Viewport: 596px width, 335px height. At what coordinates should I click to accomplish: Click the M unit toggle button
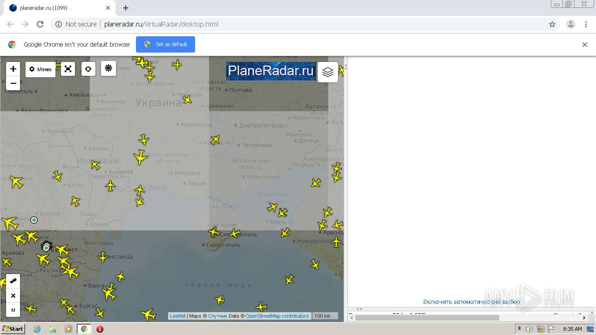coord(13,310)
